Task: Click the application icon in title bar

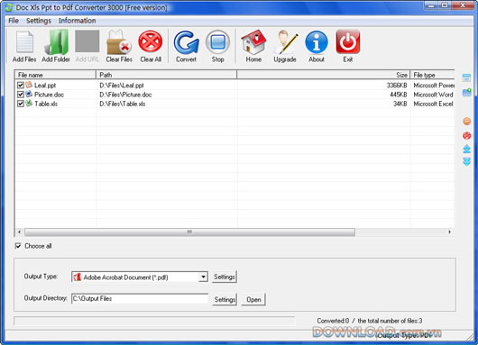Action: click(x=9, y=7)
